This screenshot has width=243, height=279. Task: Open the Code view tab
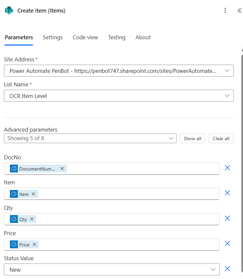(x=85, y=37)
